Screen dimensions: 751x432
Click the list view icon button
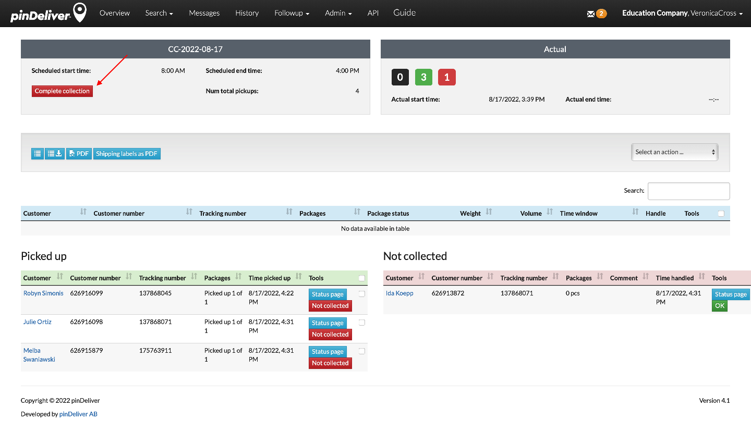pyautogui.click(x=38, y=154)
